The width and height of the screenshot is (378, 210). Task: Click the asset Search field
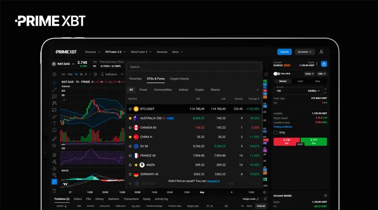point(194,67)
